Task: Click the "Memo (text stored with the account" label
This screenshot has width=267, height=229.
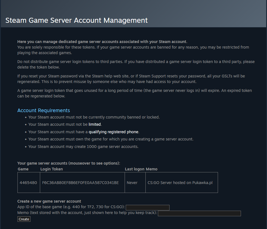Action: [x=87, y=213]
